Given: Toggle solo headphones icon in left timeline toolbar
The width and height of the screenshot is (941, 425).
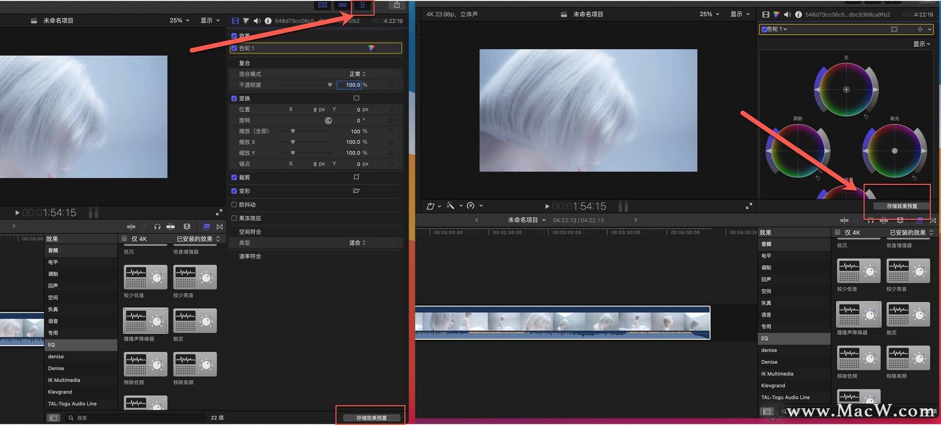Looking at the screenshot, I should click(x=157, y=226).
